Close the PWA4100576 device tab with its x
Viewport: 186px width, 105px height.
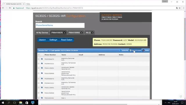(x=64, y=33)
